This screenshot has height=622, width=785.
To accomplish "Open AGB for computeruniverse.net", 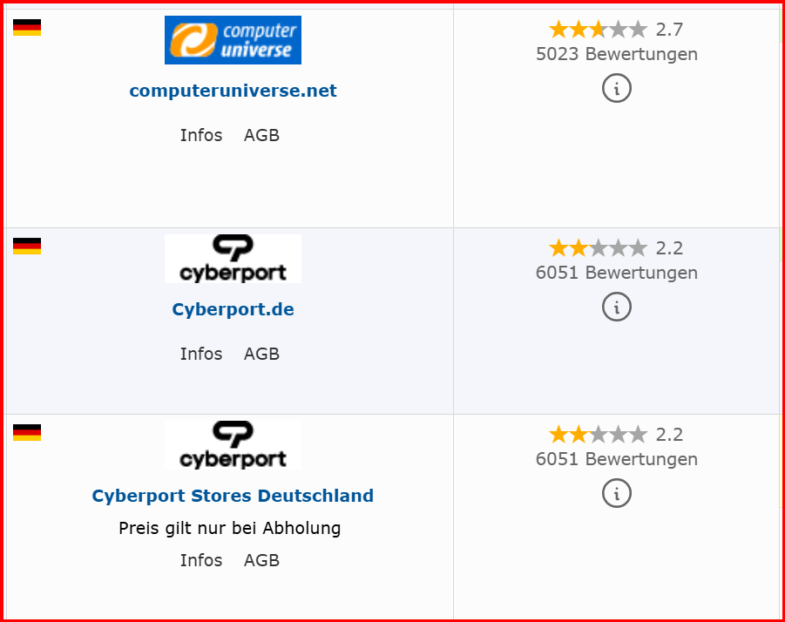I will [261, 135].
